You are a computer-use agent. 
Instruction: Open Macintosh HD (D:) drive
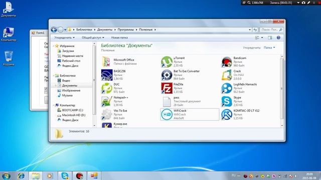pyautogui.click(x=74, y=115)
